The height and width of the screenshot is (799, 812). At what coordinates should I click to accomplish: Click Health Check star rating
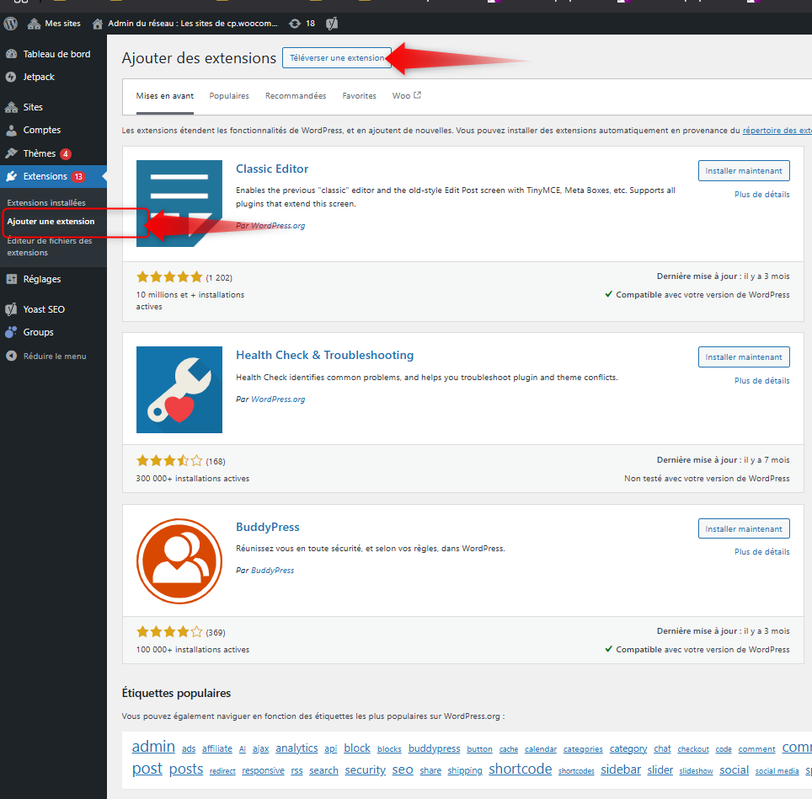pos(168,461)
